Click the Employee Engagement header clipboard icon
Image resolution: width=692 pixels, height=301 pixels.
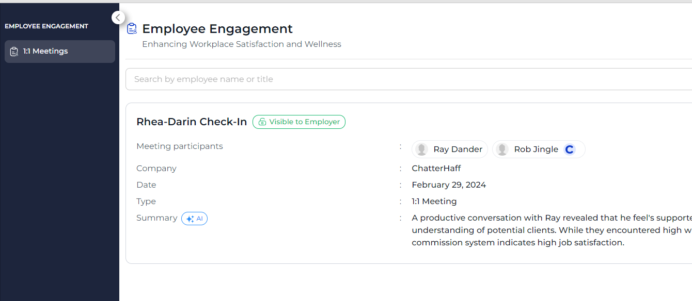[132, 29]
